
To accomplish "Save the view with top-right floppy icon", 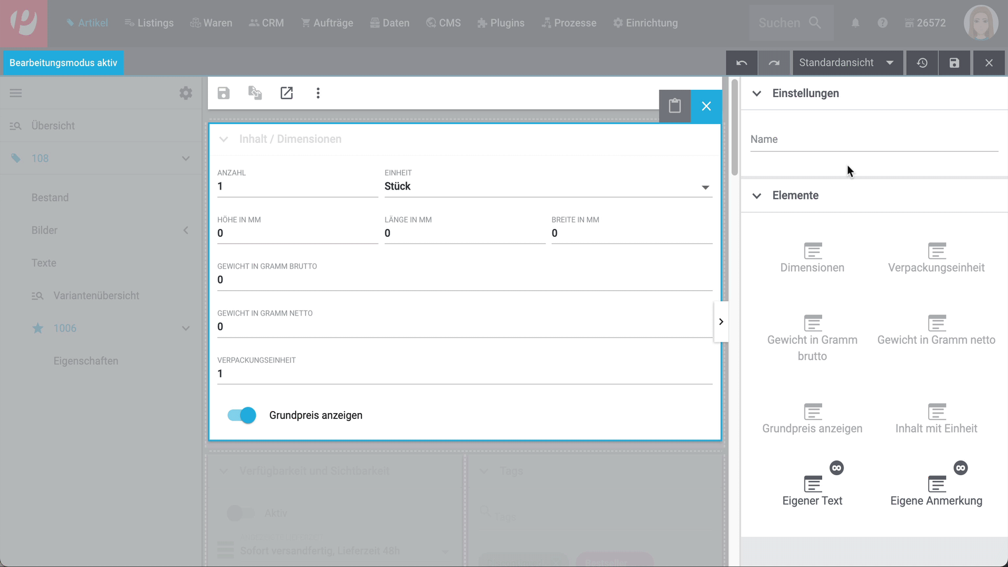I will (x=954, y=63).
